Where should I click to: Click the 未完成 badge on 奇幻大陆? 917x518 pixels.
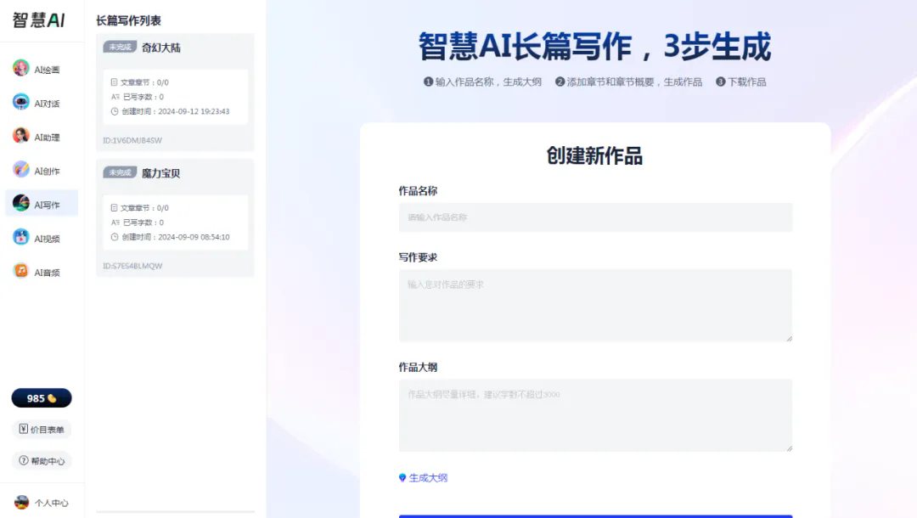coord(120,47)
